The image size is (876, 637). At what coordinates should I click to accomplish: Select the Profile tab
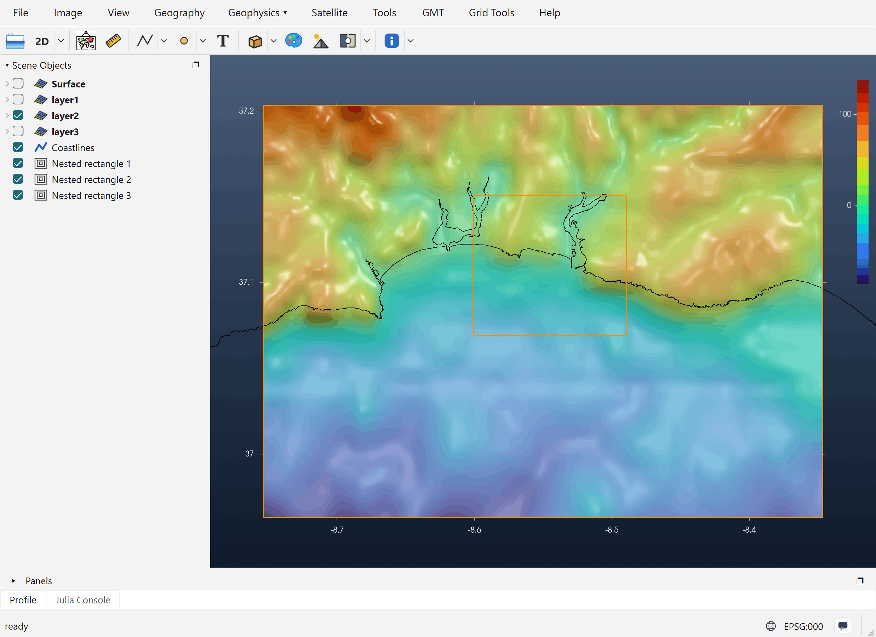click(23, 600)
